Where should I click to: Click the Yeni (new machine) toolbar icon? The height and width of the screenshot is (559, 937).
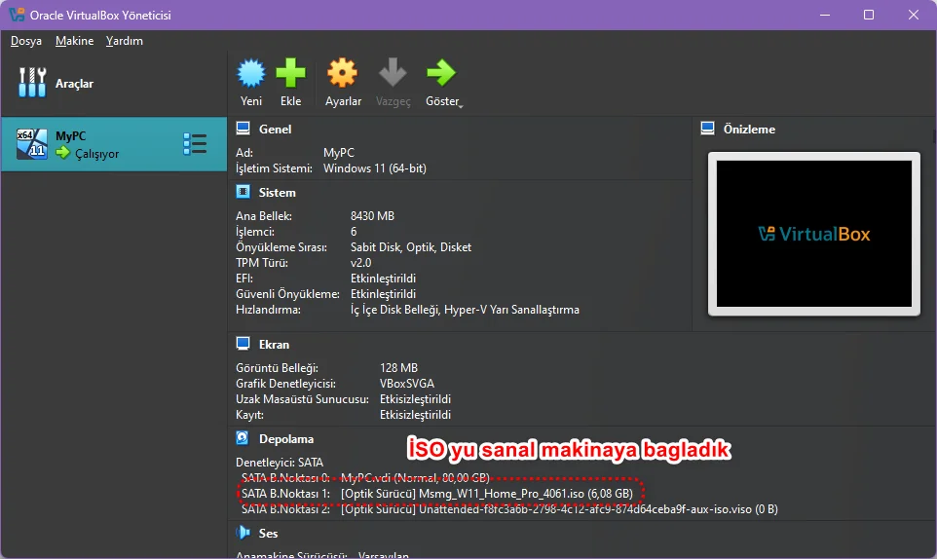251,73
